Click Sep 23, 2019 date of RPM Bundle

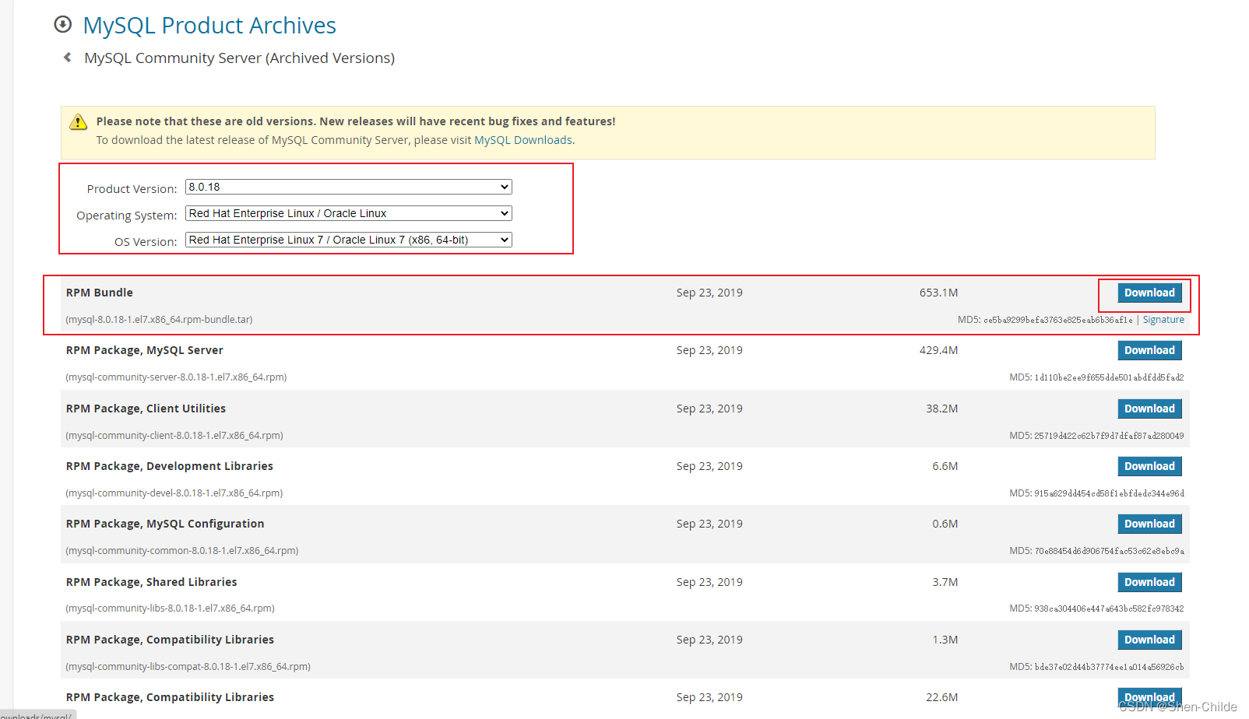(709, 293)
